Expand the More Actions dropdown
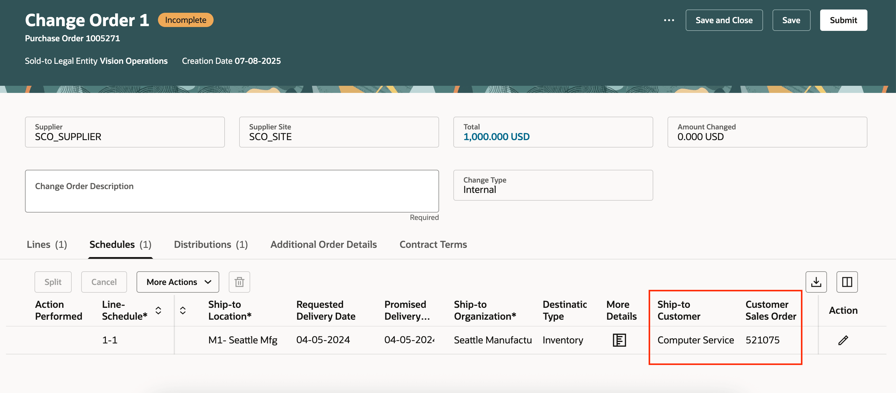The image size is (896, 393). [178, 282]
